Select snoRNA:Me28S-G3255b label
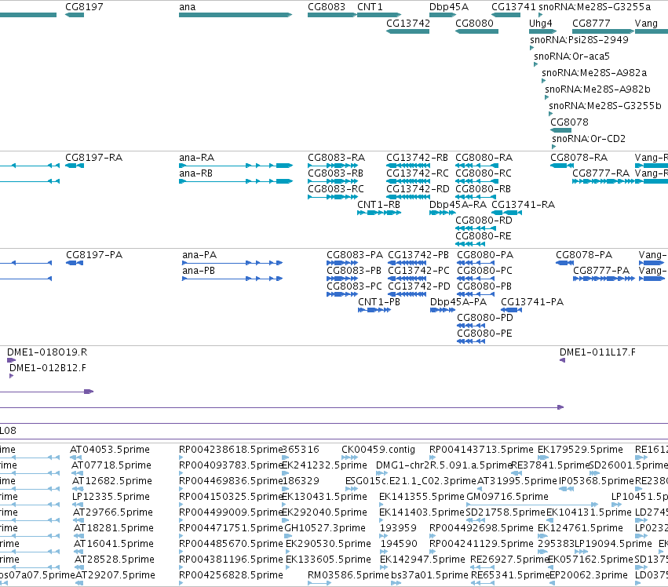The height and width of the screenshot is (587, 668). pos(605,106)
